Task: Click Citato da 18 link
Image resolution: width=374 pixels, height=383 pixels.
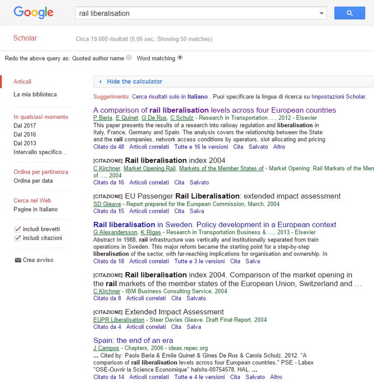Action: [x=109, y=261]
